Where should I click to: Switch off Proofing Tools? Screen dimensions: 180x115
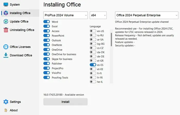pyautogui.click(x=47, y=77)
